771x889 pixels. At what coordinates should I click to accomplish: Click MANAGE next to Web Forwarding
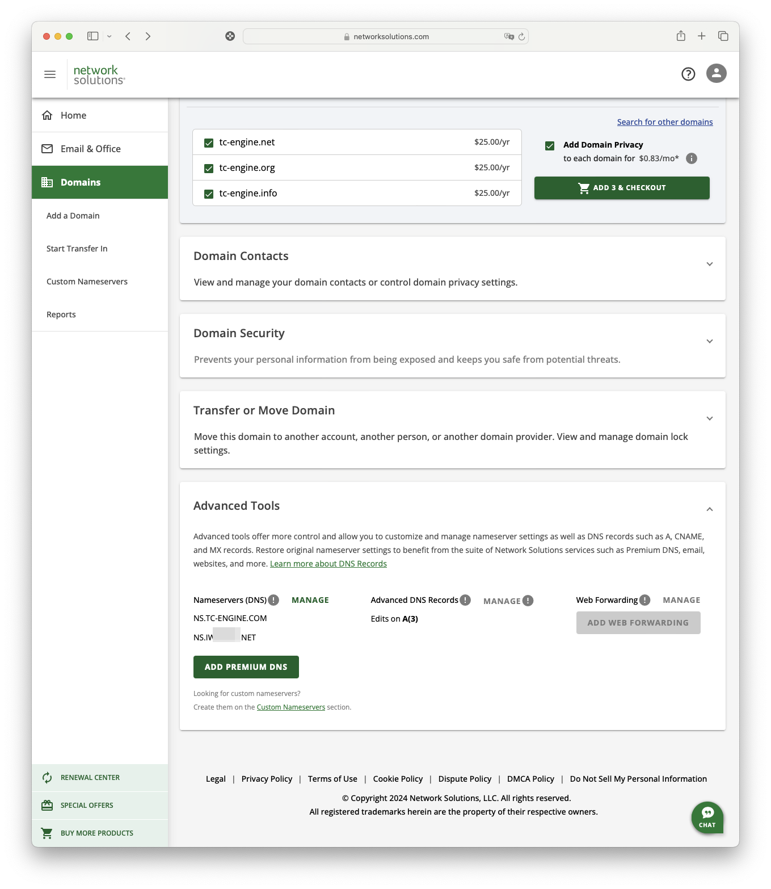681,600
